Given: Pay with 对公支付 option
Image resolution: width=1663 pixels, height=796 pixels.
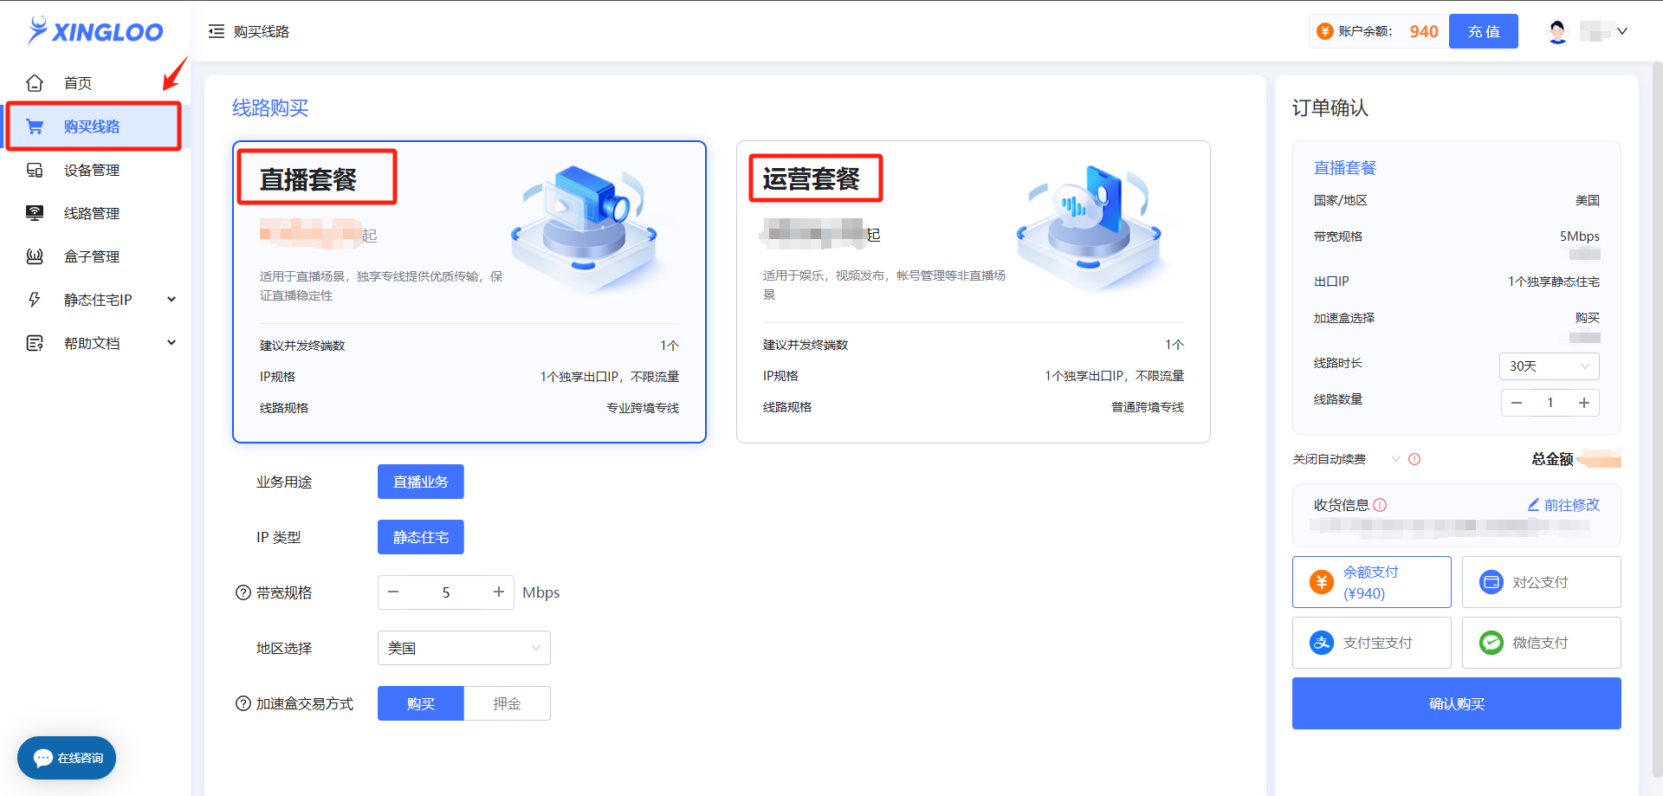Looking at the screenshot, I should point(1542,582).
